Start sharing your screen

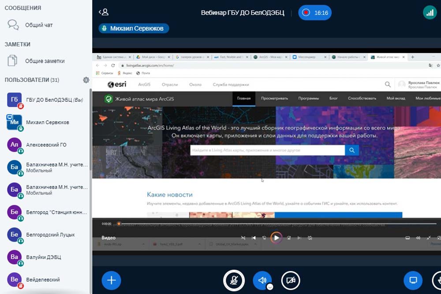pos(413,280)
